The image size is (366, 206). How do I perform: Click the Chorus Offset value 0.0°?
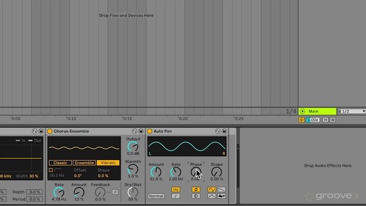click(78, 176)
